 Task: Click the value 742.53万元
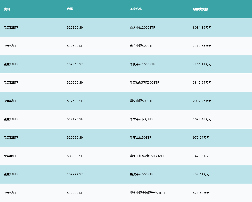[x=201, y=156]
